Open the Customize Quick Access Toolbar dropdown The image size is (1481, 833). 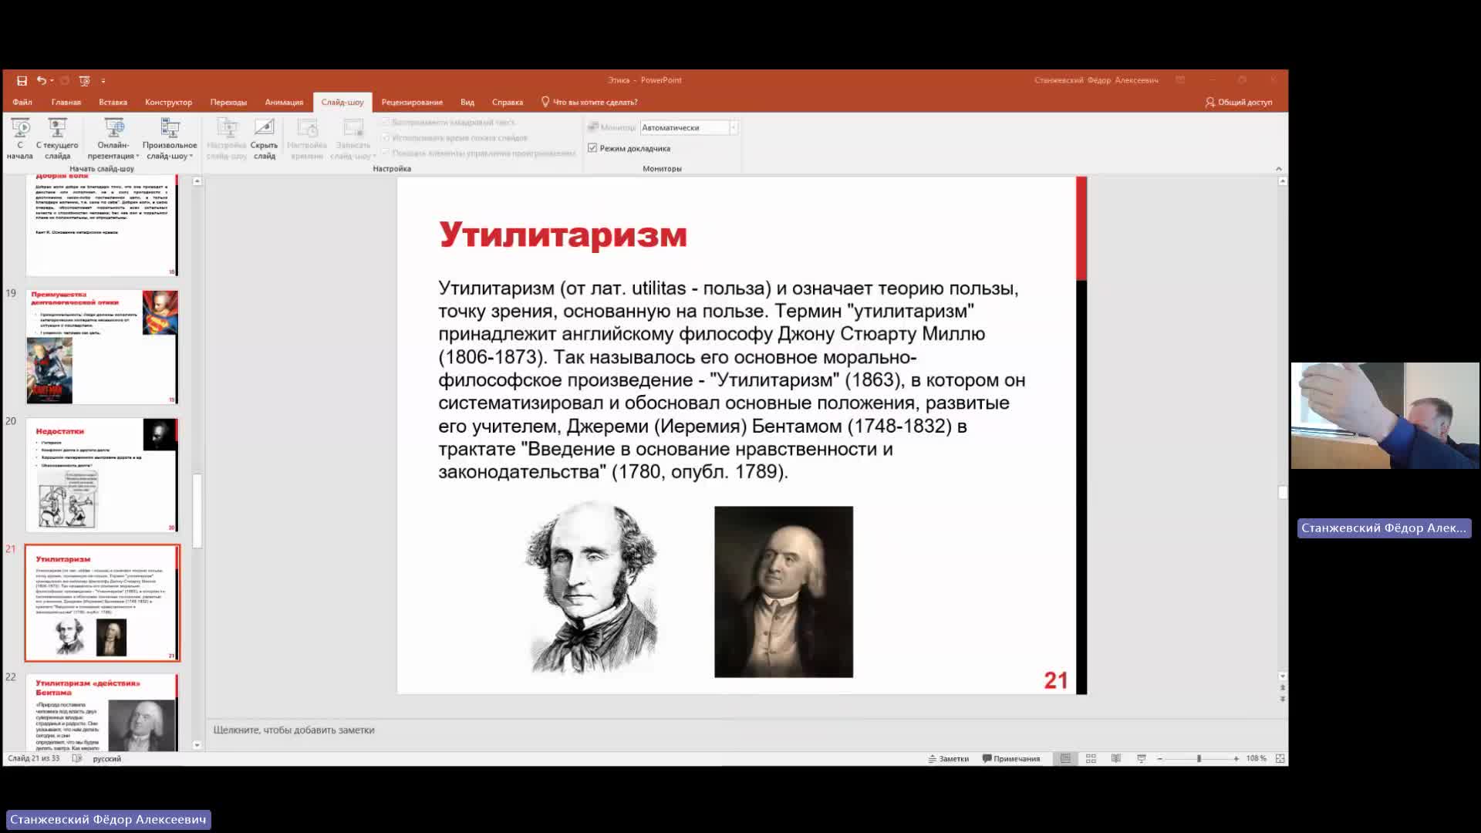(x=103, y=80)
